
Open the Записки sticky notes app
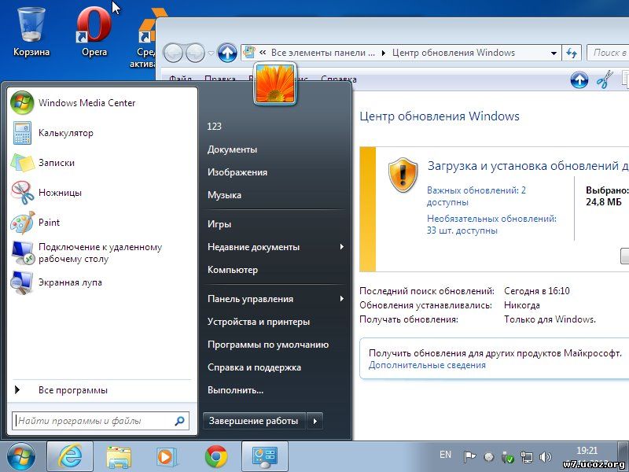click(x=57, y=162)
